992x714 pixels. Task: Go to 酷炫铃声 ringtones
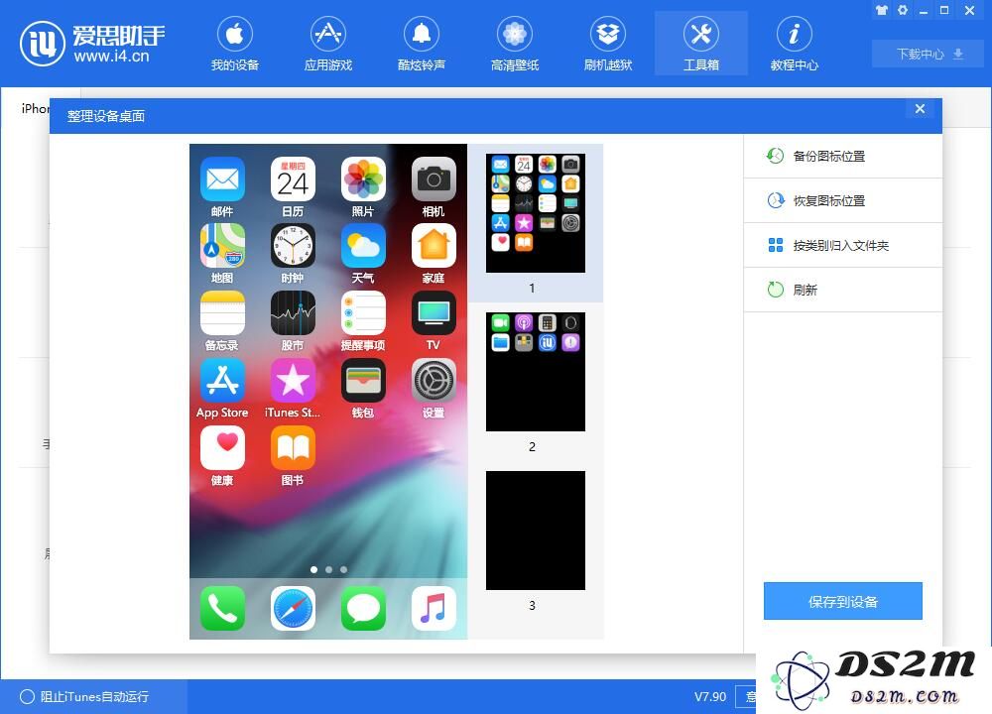point(422,45)
